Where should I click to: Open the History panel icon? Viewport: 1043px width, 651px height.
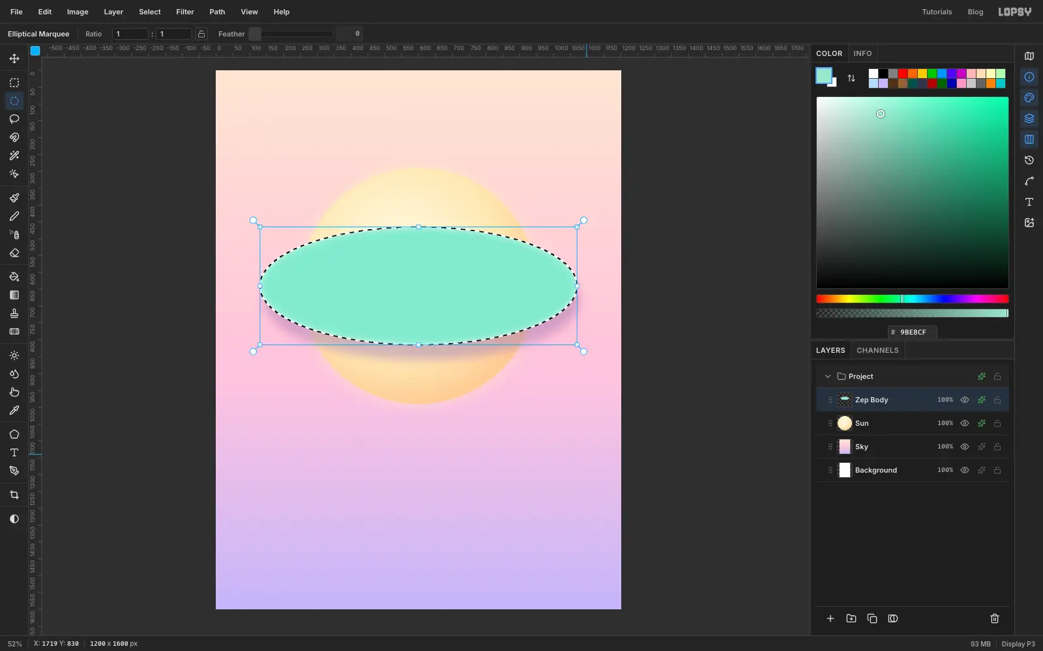(1029, 160)
